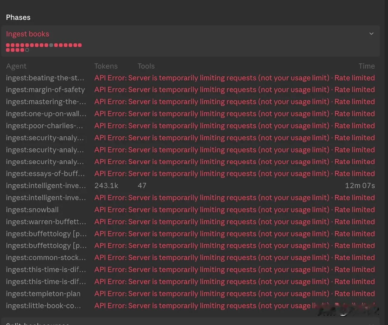Select the ingest:common-stock… agent
The width and height of the screenshot is (388, 325).
(46, 258)
